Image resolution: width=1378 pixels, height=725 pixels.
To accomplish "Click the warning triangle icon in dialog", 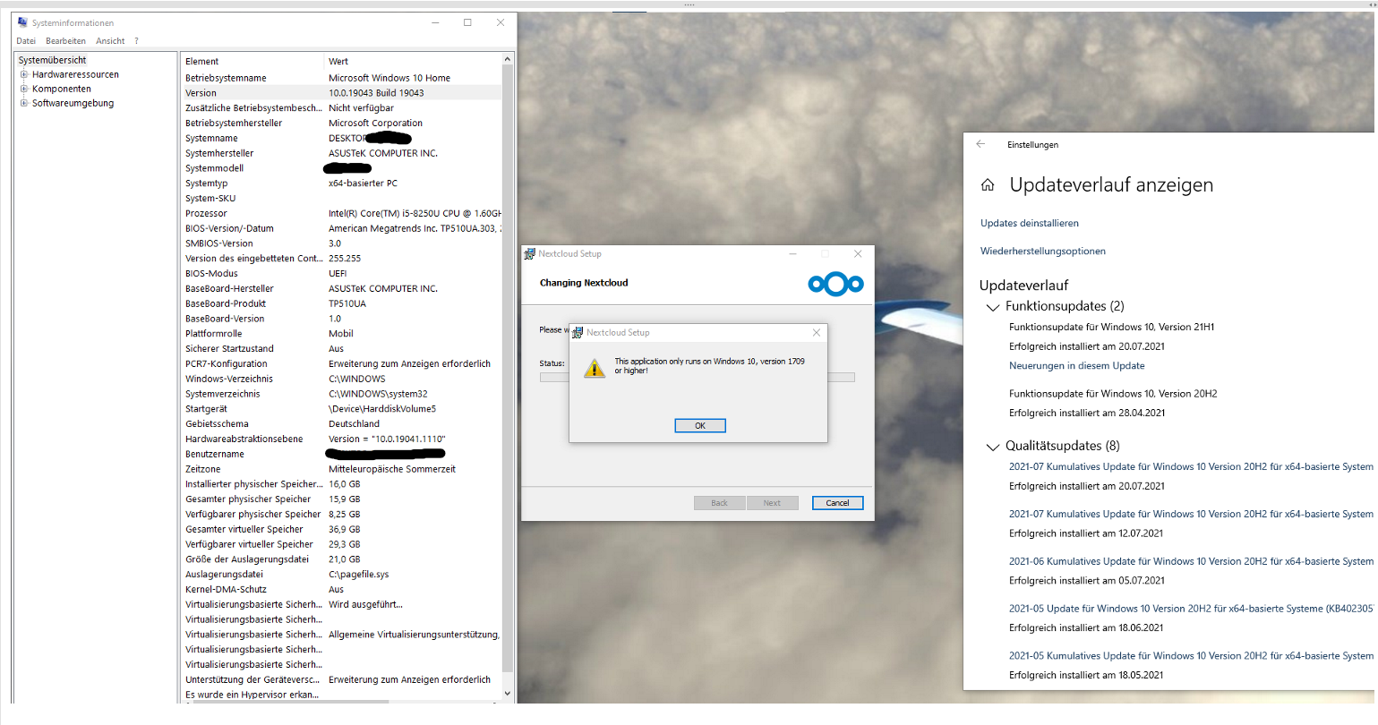I will pos(595,369).
